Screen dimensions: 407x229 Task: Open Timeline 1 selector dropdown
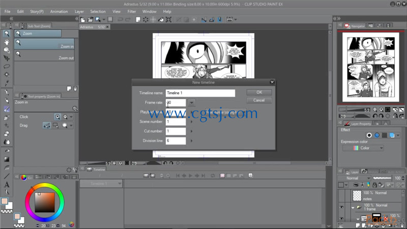tap(101, 184)
